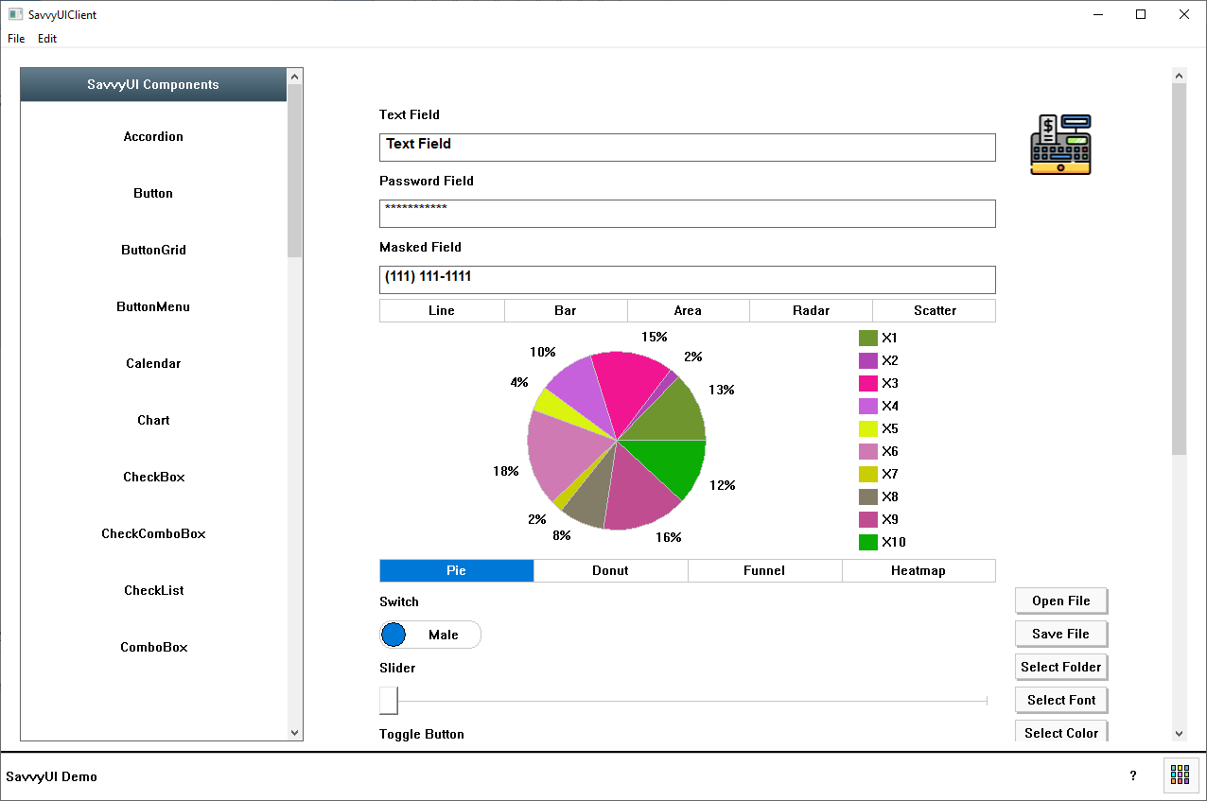The width and height of the screenshot is (1207, 801).
Task: Select ComboBox in the components list
Action: pos(153,647)
